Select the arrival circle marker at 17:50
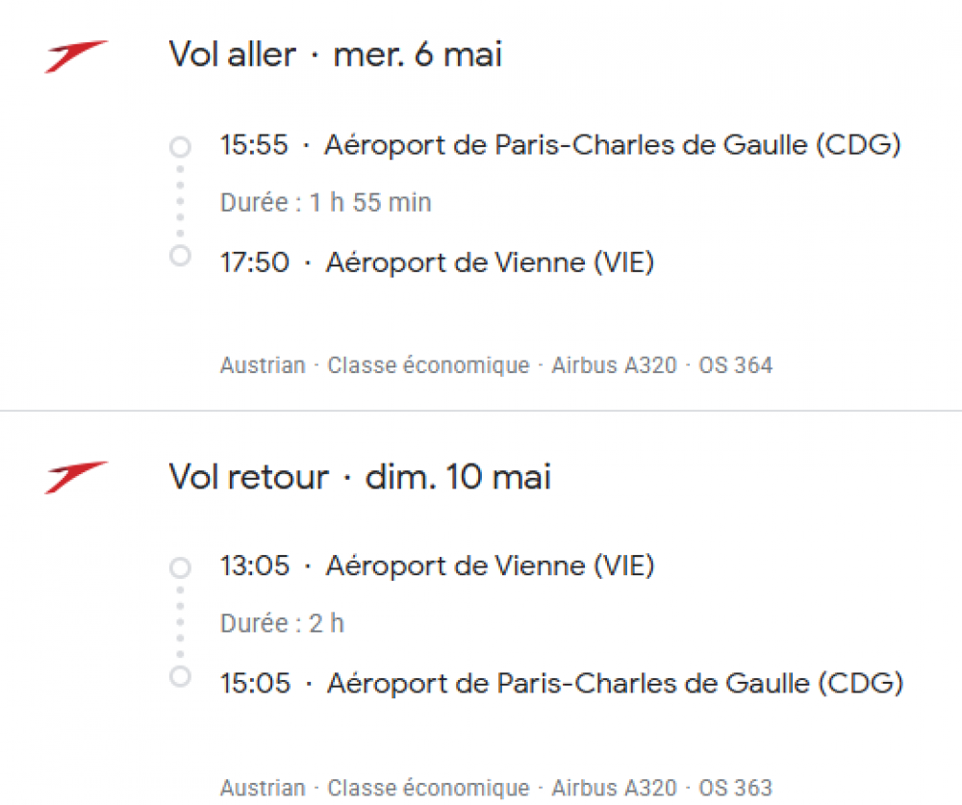 click(x=180, y=256)
